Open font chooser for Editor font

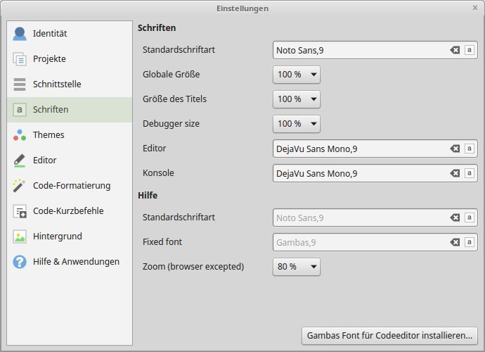[470, 149]
